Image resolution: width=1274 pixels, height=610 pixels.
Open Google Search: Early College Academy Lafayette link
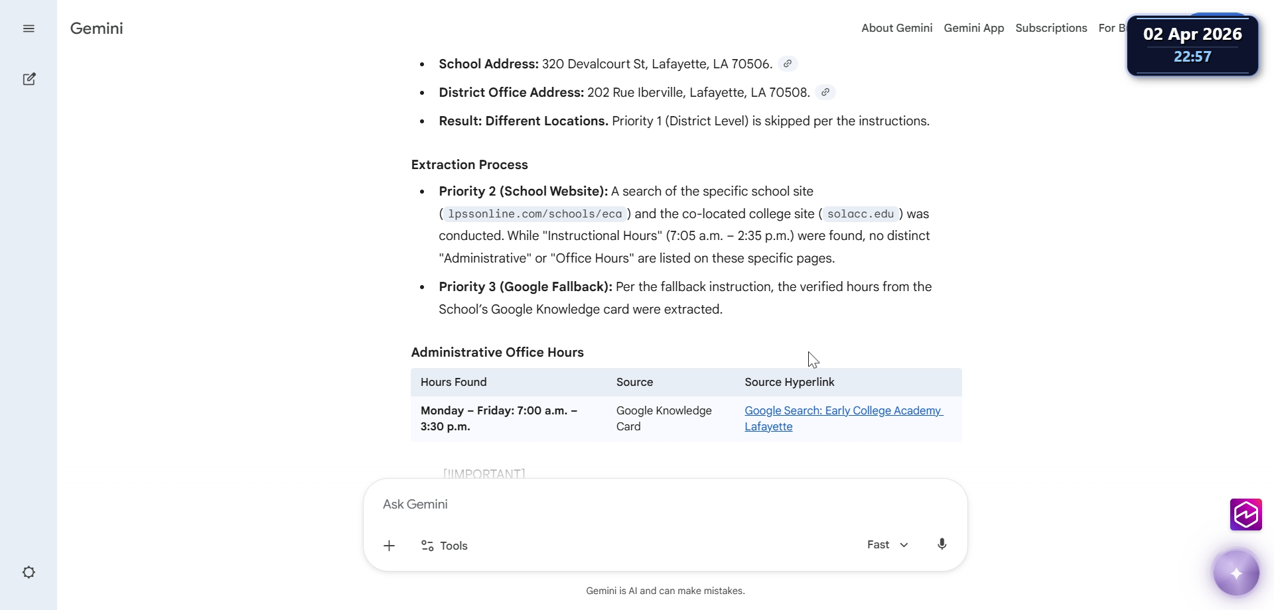(x=843, y=418)
